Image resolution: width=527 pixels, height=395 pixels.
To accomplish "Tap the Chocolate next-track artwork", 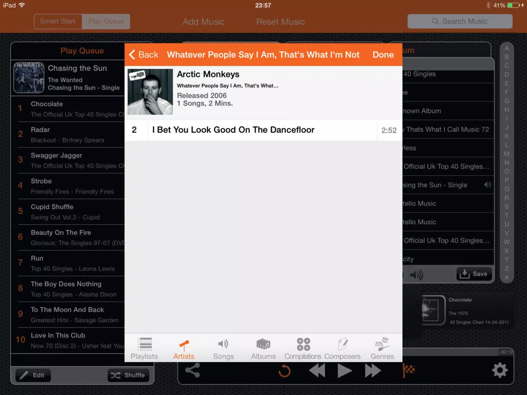I will (x=433, y=310).
